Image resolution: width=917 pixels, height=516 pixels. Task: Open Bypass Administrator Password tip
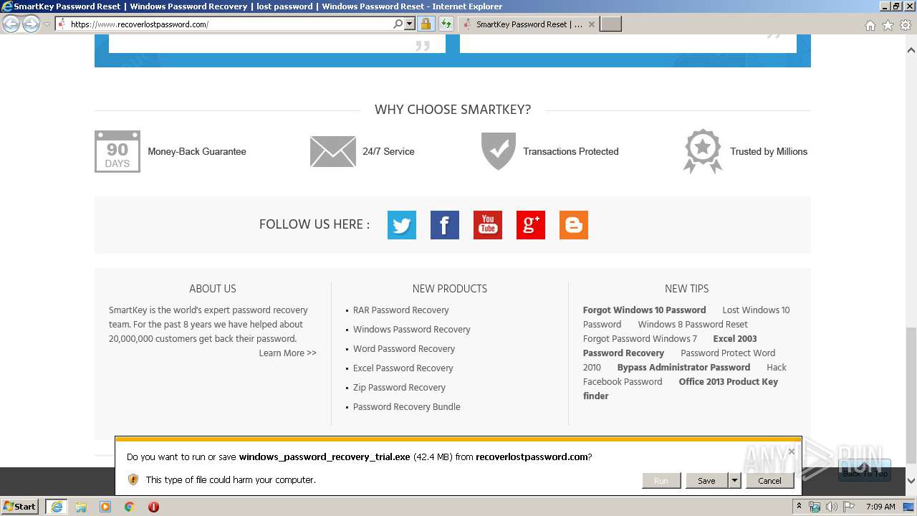click(683, 368)
